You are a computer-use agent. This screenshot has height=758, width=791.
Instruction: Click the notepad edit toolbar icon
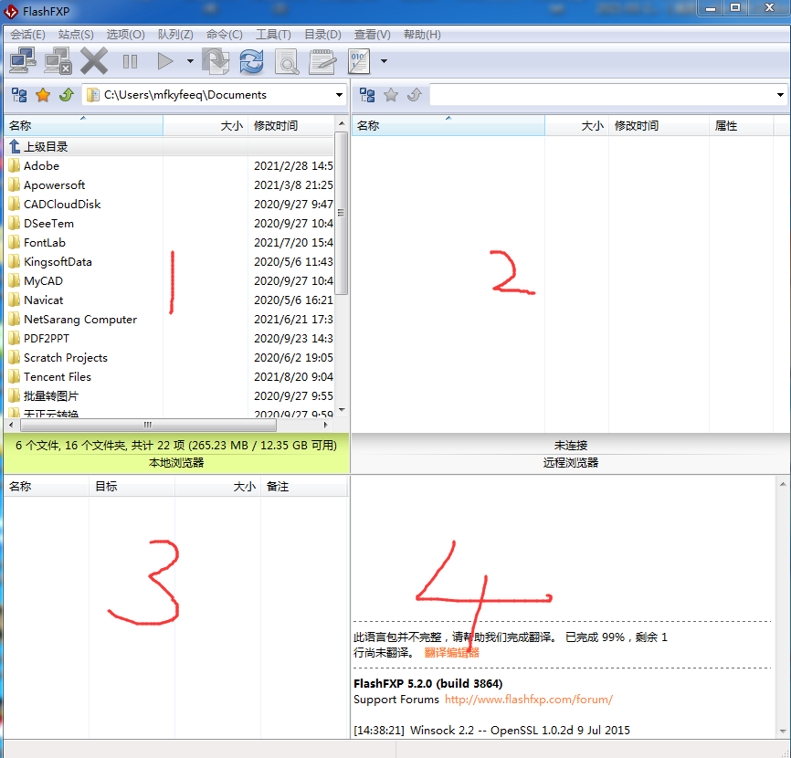[322, 61]
